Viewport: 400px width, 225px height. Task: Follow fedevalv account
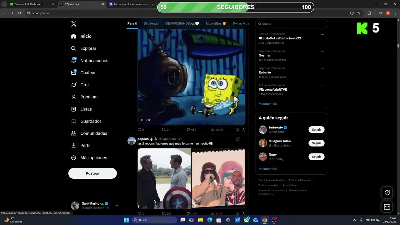tap(316, 129)
